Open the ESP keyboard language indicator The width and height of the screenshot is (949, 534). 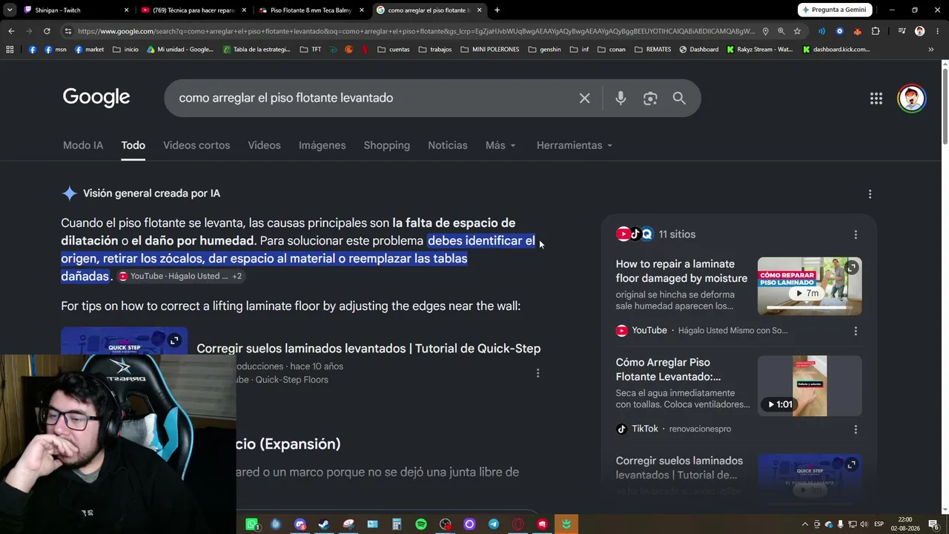[x=879, y=524]
